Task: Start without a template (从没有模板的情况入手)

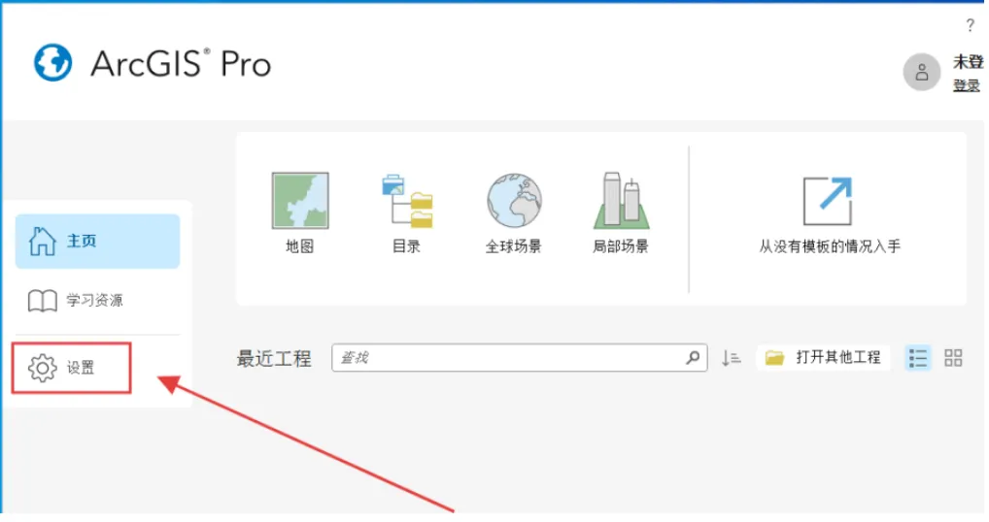Action: point(829,214)
